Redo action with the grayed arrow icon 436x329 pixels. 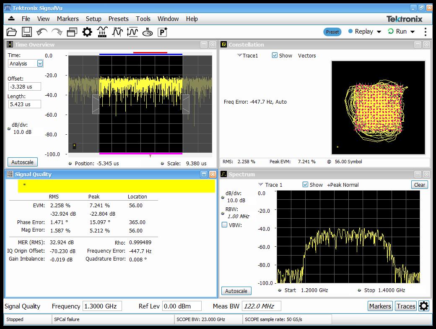coord(57,32)
